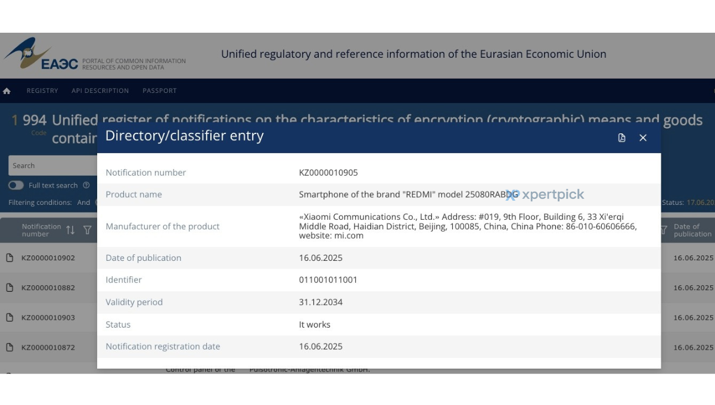
Task: Open document icon for KZ0000010882
Action: tap(10, 288)
